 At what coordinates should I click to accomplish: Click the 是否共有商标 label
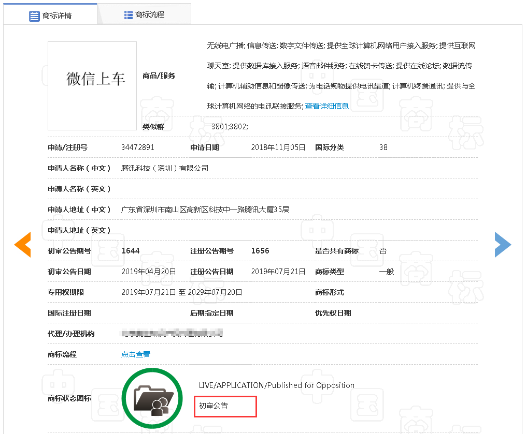tap(337, 251)
